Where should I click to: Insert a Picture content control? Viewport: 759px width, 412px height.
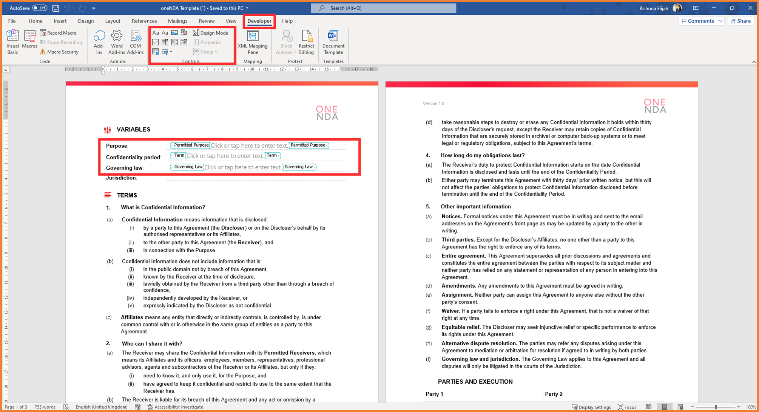174,33
